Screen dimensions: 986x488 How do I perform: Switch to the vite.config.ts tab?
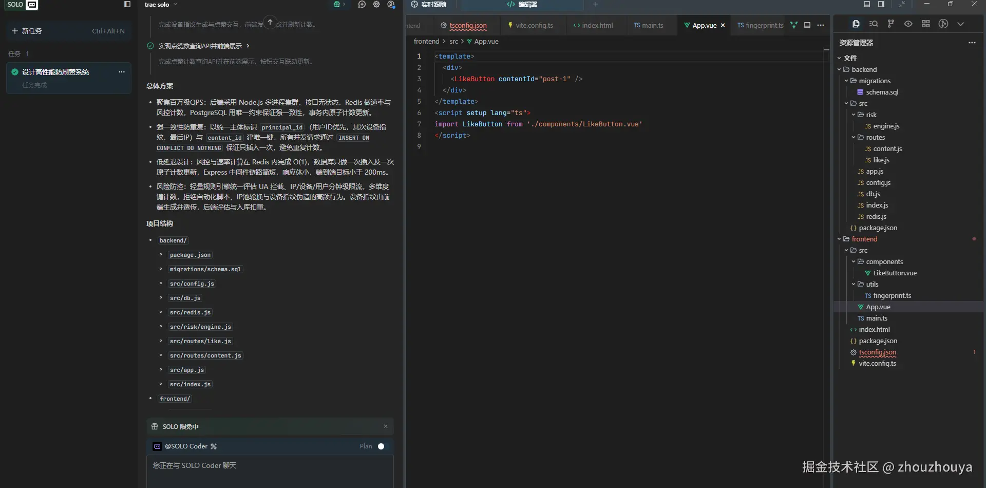tap(534, 25)
